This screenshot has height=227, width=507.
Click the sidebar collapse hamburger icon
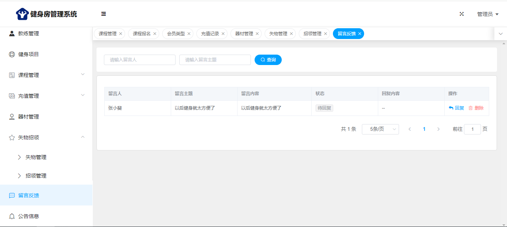coord(104,14)
